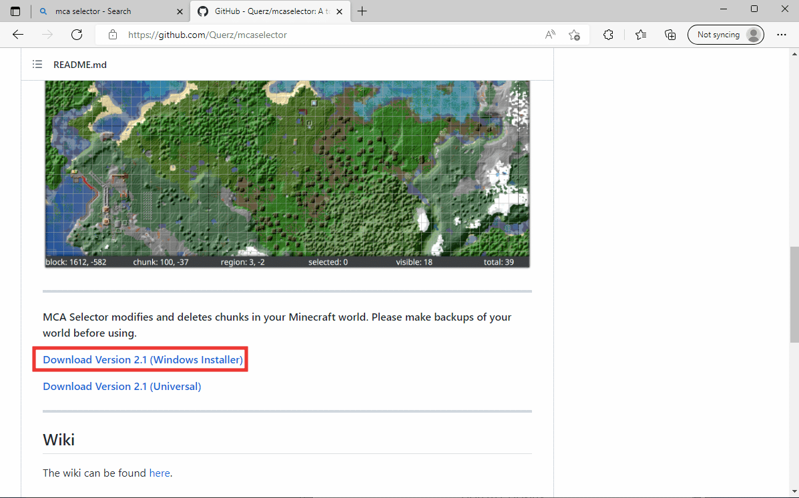
Task: Open the Favorites list icon
Action: tap(641, 35)
